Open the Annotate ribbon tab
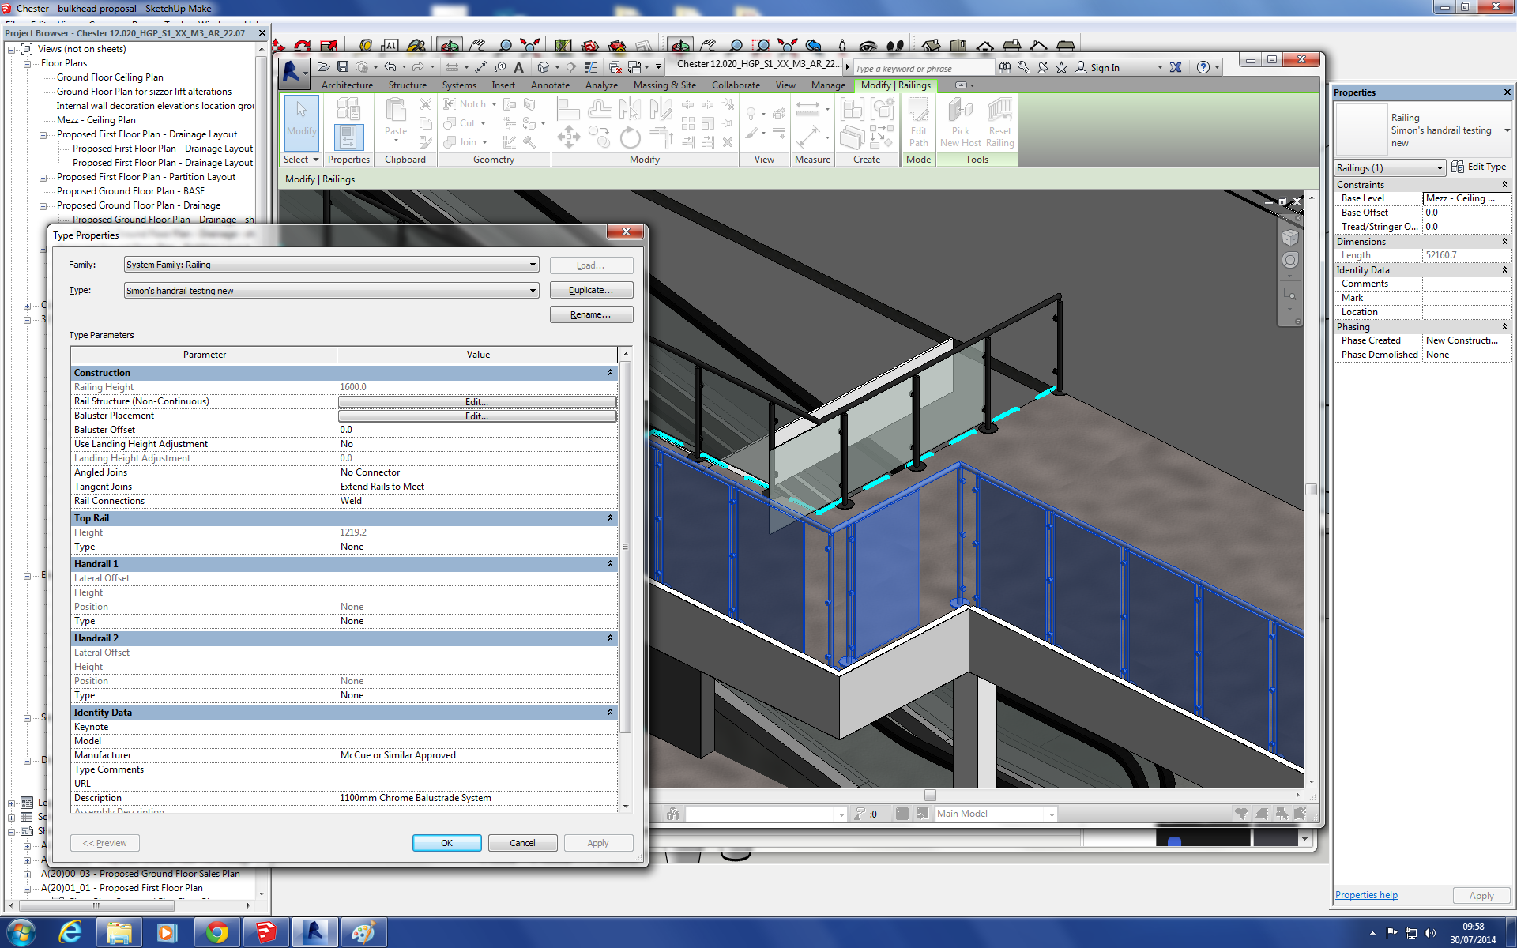Viewport: 1517px width, 948px height. [550, 85]
